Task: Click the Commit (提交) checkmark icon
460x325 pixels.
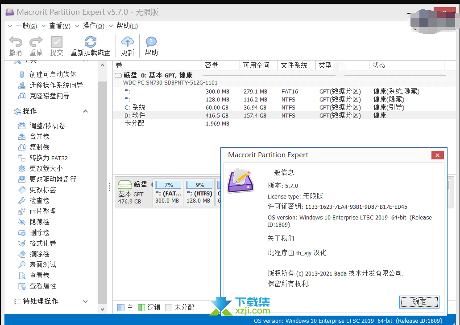Action: 57,42
